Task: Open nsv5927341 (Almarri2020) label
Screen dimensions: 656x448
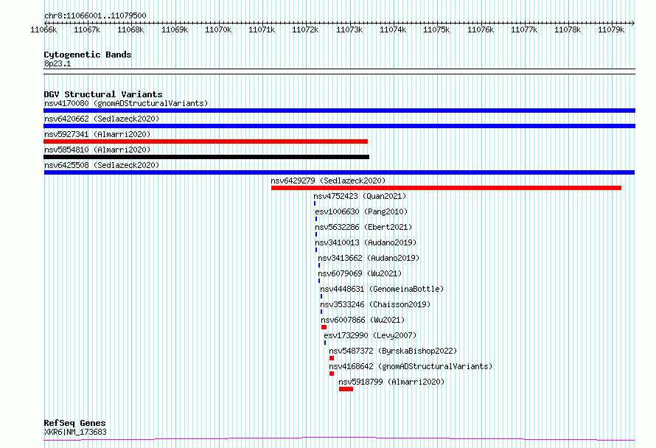Action: 97,134
